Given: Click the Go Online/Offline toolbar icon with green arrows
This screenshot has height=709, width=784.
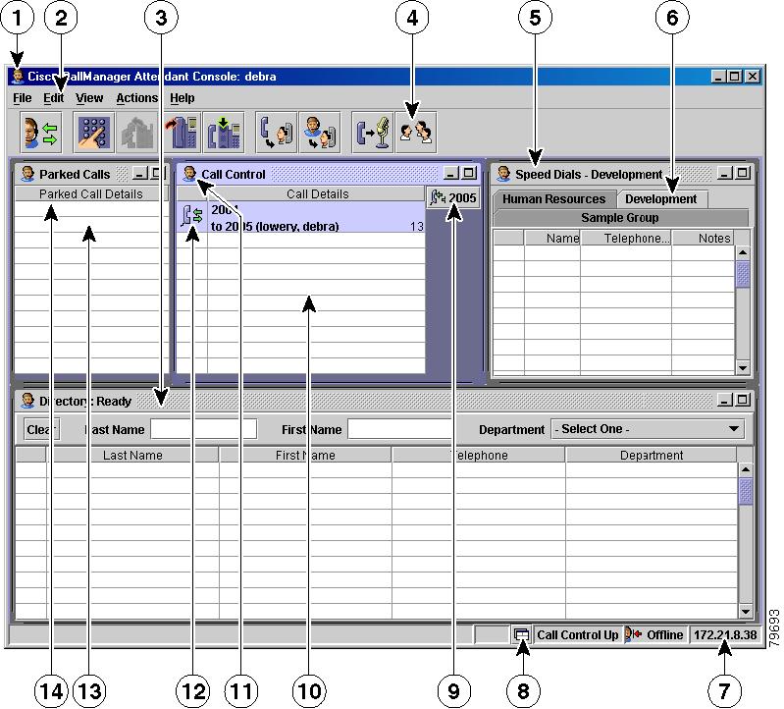Looking at the screenshot, I should (x=41, y=133).
